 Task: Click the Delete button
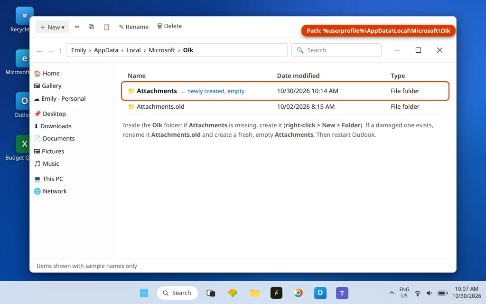point(169,26)
